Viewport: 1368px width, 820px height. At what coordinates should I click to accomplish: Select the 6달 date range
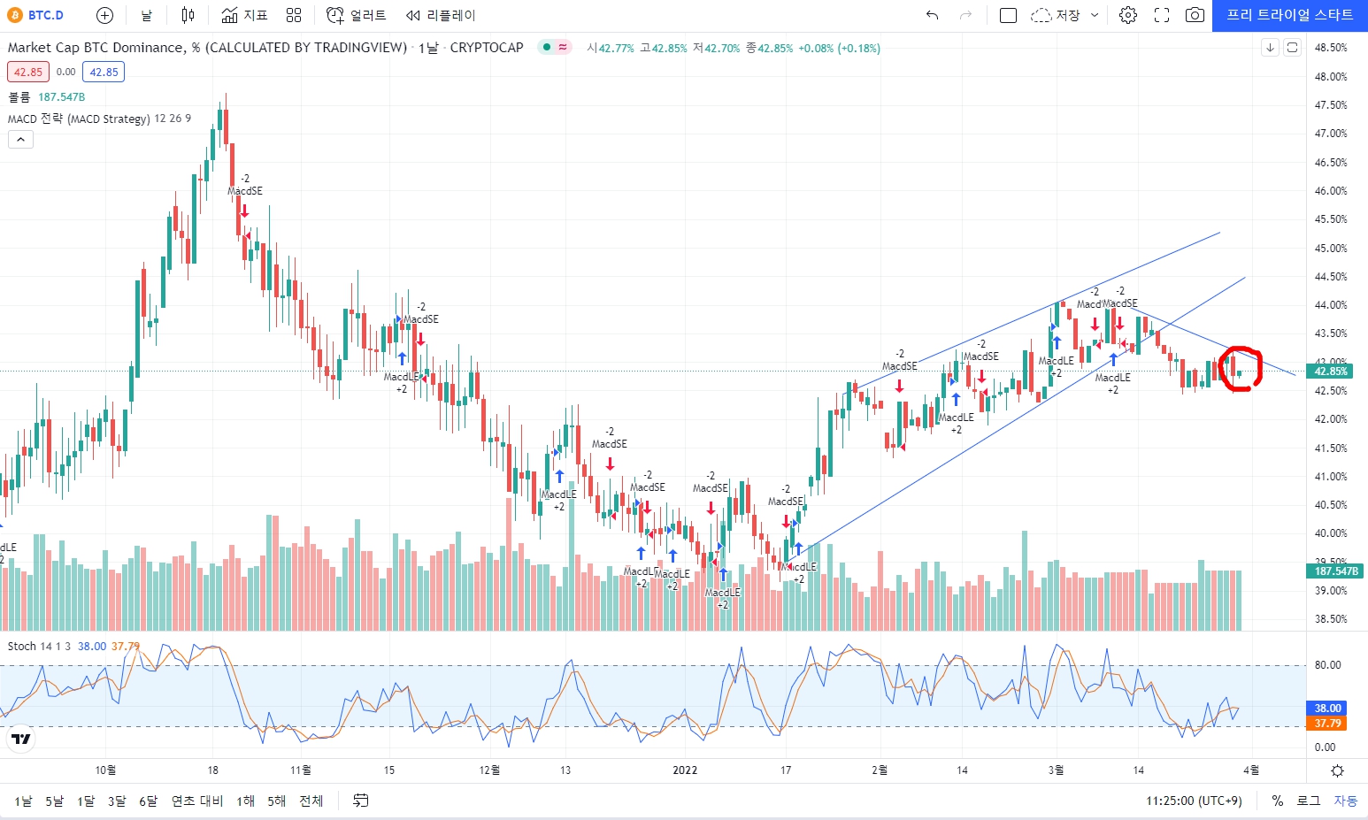[148, 801]
